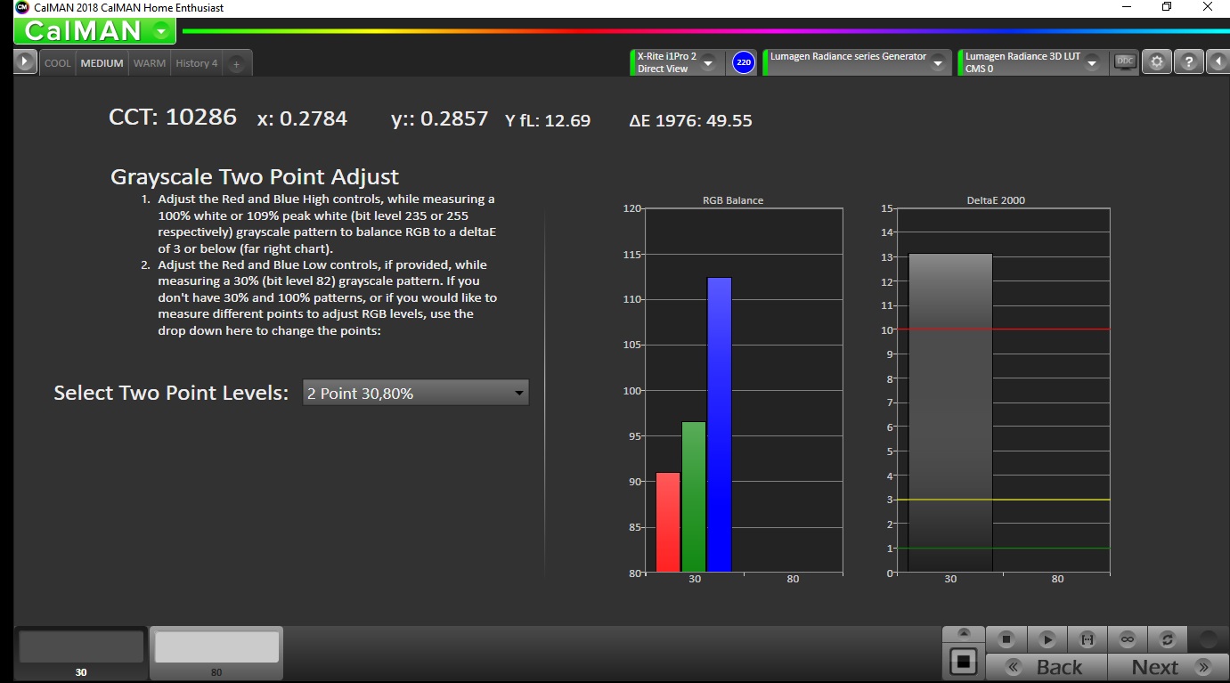Select the 80 percent gray swatch
1230x683 pixels.
216,647
